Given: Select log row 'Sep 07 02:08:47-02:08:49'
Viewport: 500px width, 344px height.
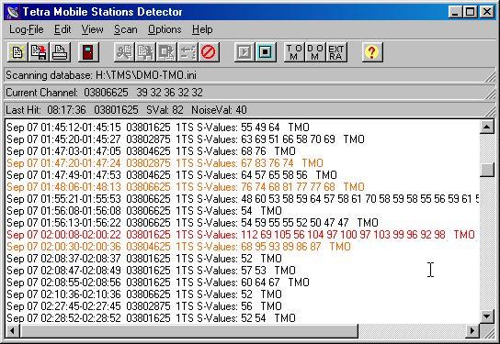Looking at the screenshot, I should pyautogui.click(x=151, y=271).
